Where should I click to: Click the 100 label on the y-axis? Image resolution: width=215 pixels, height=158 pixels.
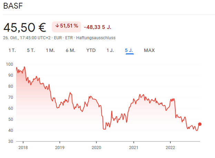tap(9, 64)
